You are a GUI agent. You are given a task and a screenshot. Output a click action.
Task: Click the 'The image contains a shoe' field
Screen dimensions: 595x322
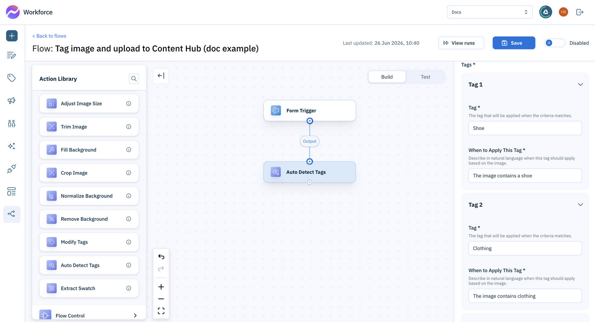525,176
